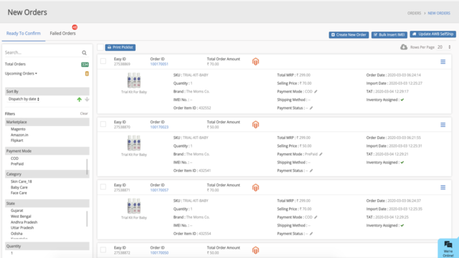Click the Bulk Insert IMEI button

(389, 35)
